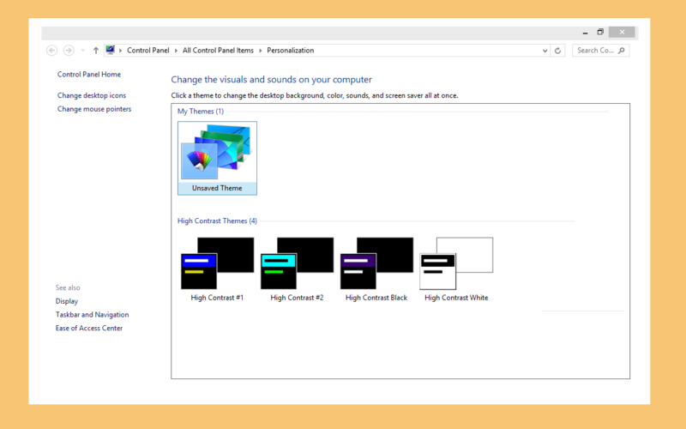This screenshot has height=429, width=686.
Task: Select the High Contrast #1 theme
Action: (217, 269)
